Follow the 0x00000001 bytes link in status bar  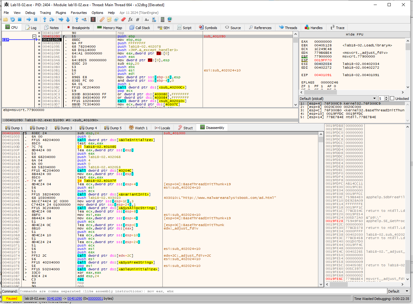[x=95, y=298]
